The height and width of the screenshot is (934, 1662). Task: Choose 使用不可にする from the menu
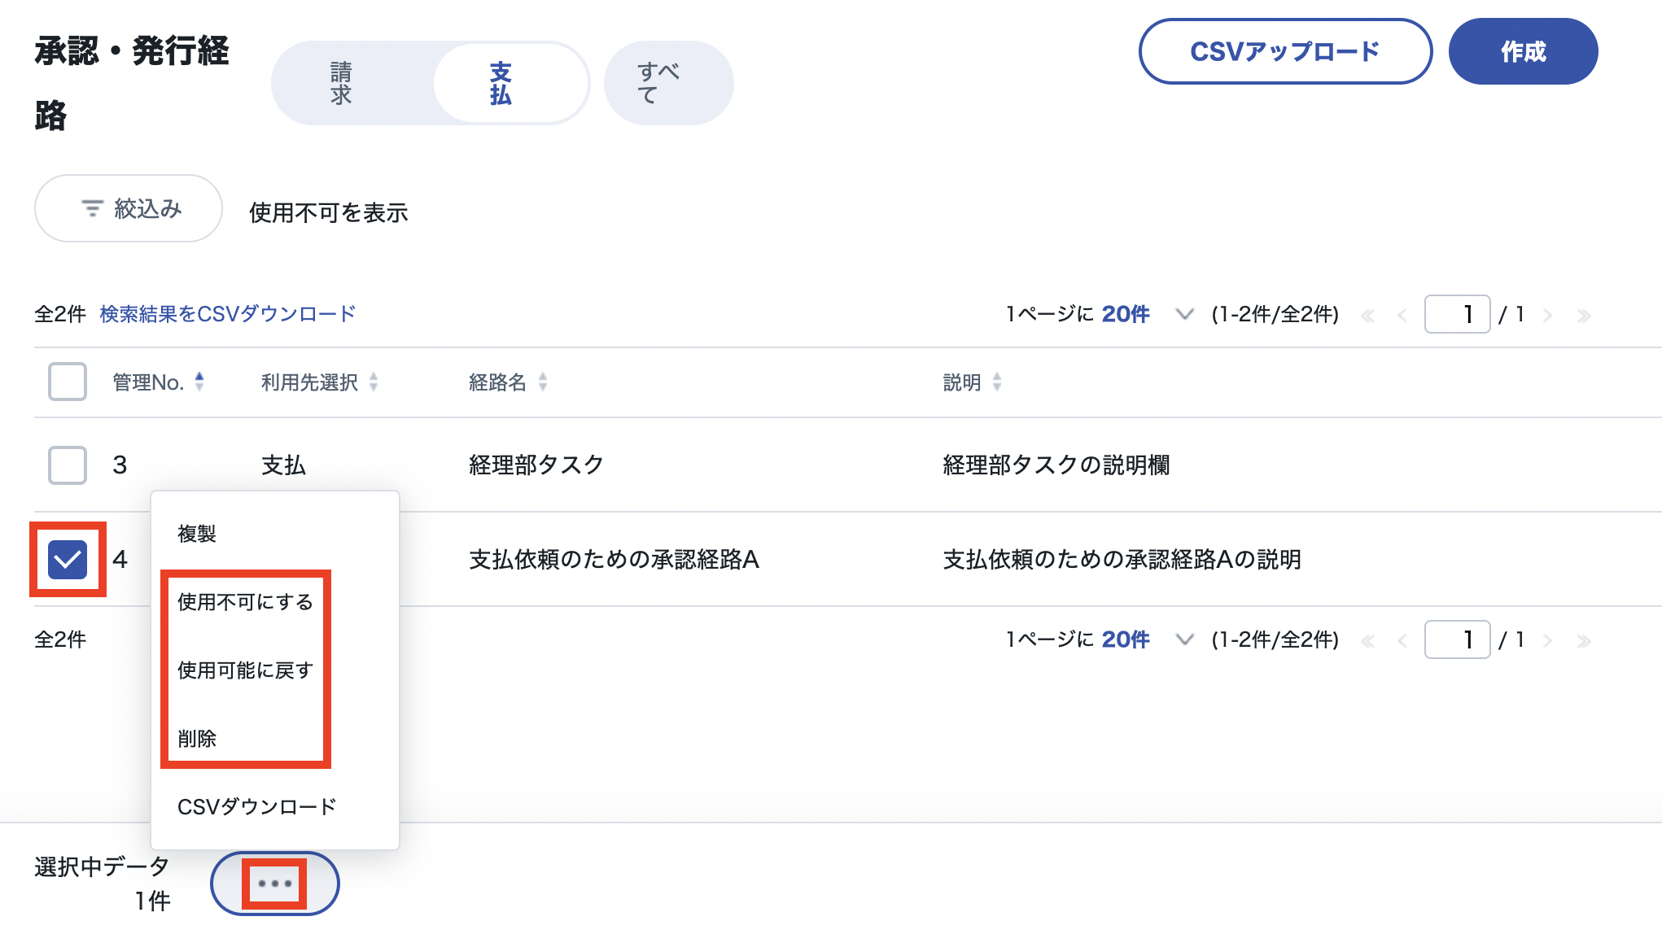click(275, 602)
